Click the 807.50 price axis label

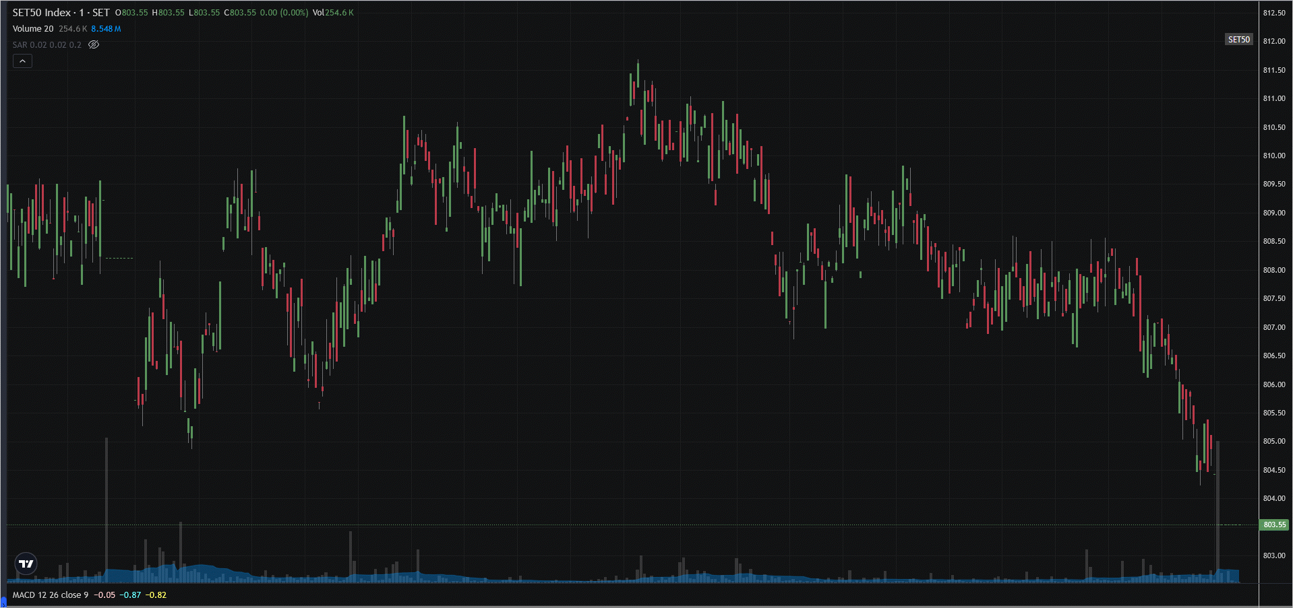pos(1273,298)
